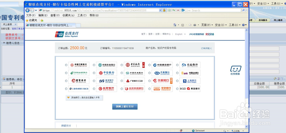Image resolution: width=286 pixels, height=133 pixels.
Task: Click the 北京银行 bank logo
Action: coord(106,89)
